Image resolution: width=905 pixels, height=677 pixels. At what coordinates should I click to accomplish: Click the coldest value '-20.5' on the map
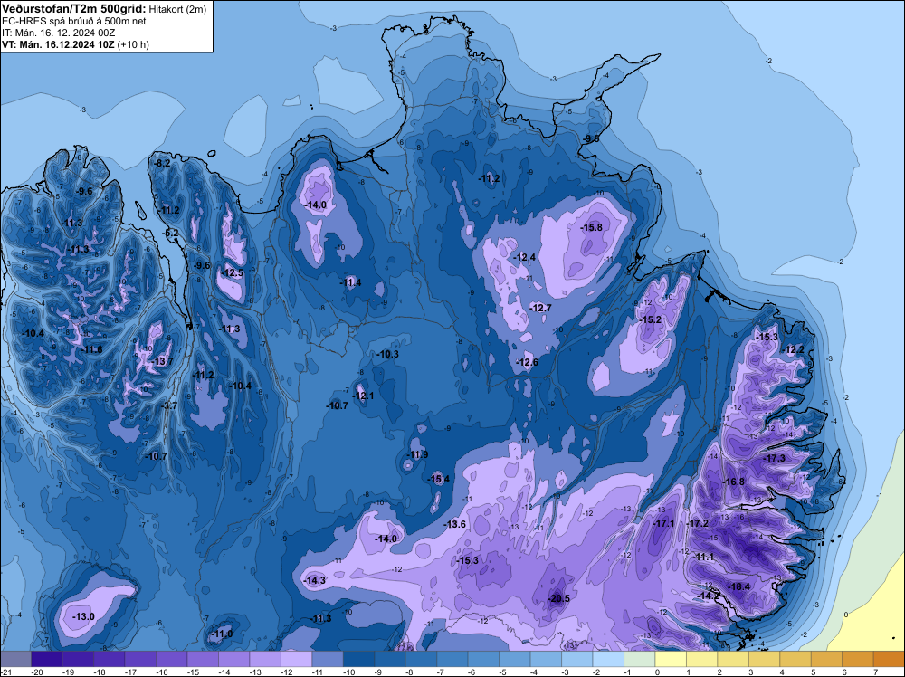558,598
